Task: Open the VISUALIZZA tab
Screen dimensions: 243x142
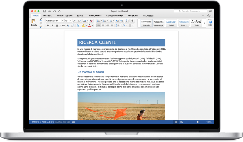Action: coord(148,16)
